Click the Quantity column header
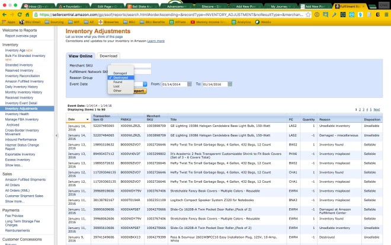 coord(309,119)
